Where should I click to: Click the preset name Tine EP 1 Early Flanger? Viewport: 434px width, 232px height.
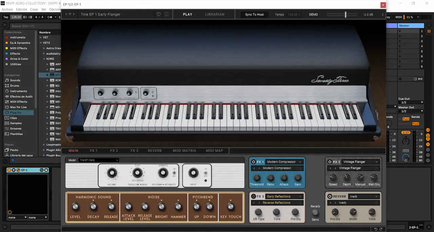101,15
